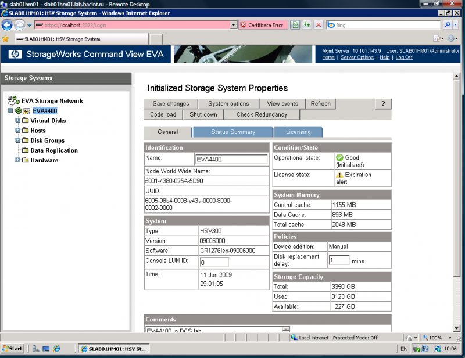Click the Certificate Error shield button
Viewport: 465px width, 358px height.
263,25
